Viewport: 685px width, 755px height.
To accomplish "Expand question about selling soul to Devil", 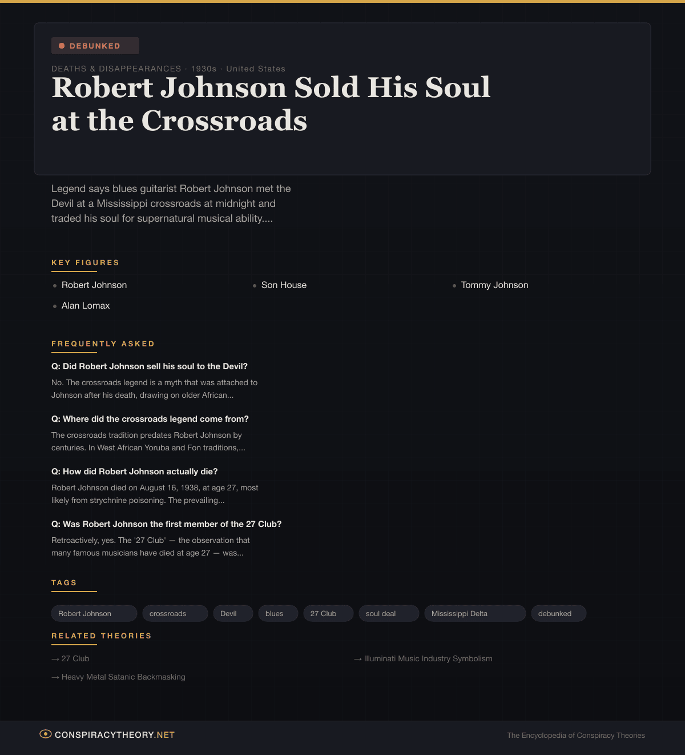I will (150, 366).
